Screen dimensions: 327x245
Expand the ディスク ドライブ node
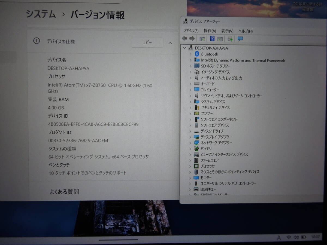[190, 131]
